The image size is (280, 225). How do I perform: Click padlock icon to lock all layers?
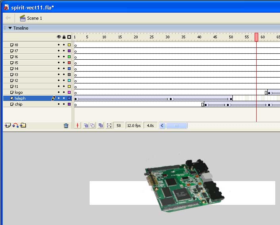pos(64,37)
